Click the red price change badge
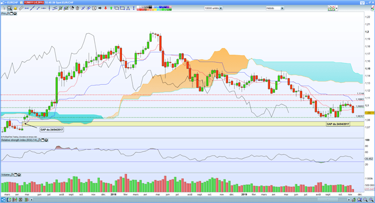Viewport: 375px width, 203px height. click(34, 3)
